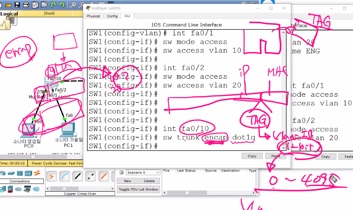Click Toggle PDU List Window button
The image size is (353, 210).
[138, 189]
